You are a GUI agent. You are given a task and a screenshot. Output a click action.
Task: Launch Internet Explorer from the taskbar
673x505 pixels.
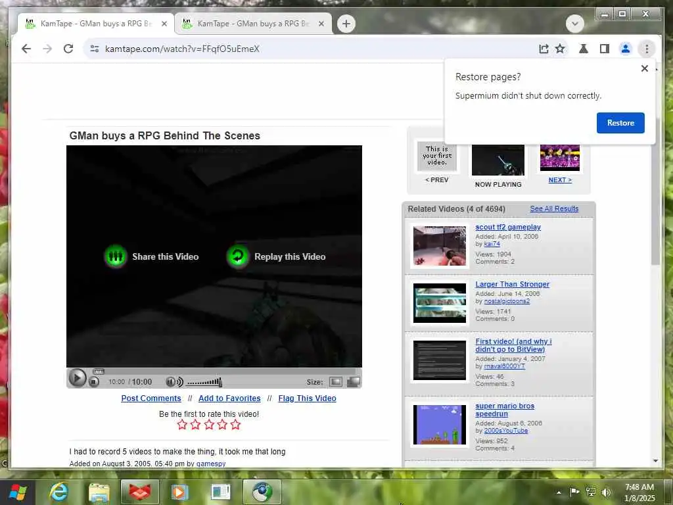(x=58, y=492)
